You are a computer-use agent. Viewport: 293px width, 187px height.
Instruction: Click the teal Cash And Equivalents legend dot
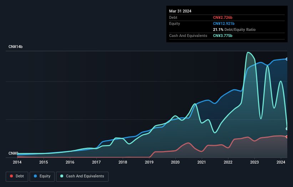(x=62, y=176)
